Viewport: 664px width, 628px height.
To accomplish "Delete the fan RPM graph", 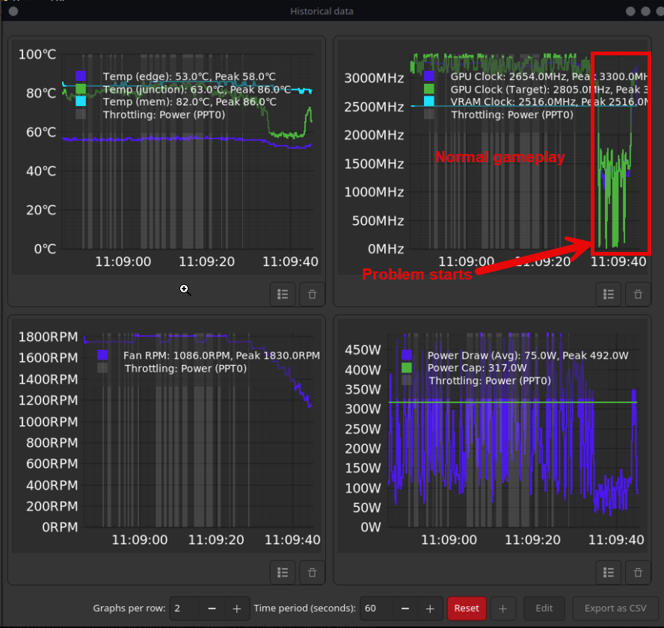I will (313, 572).
